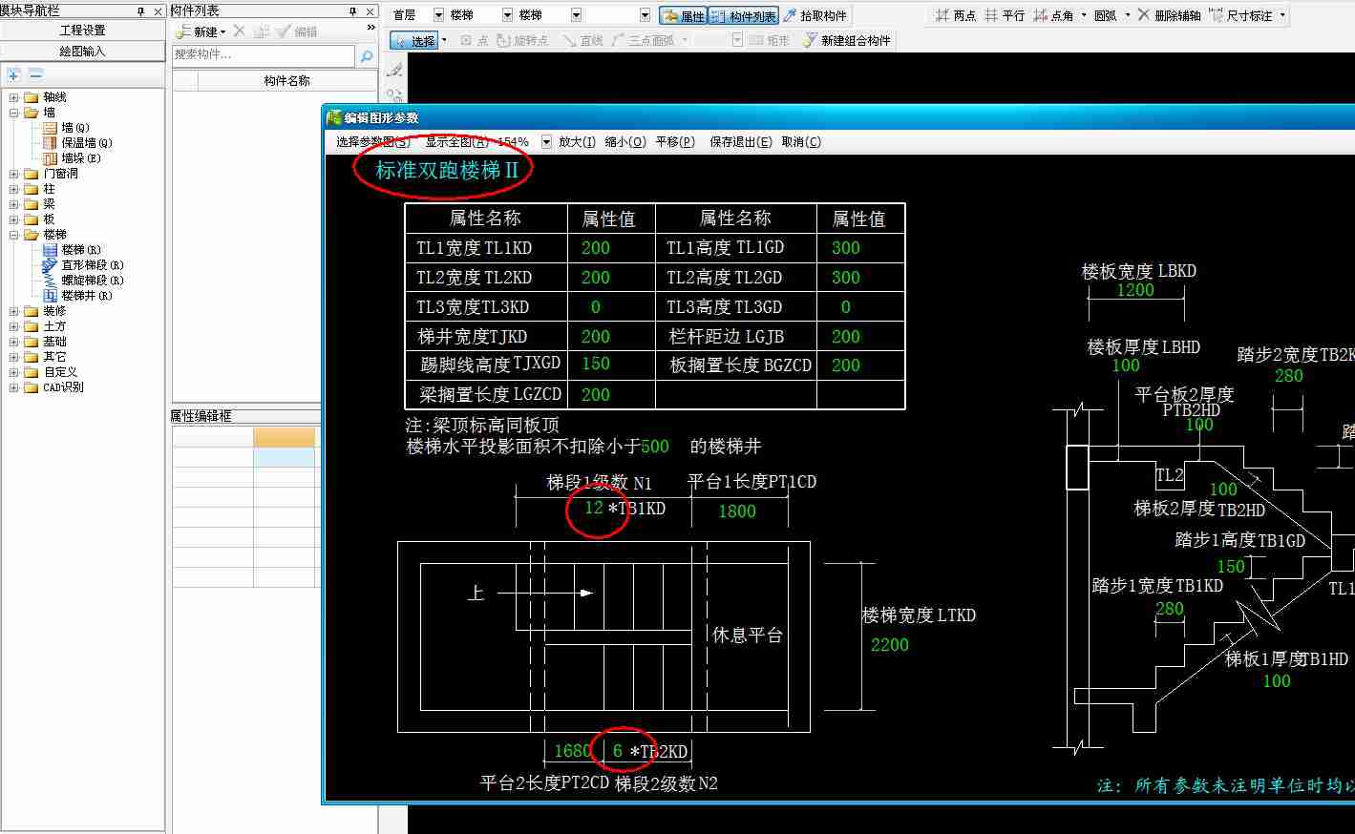Expand the 梁 tree node
1355x834 pixels.
click(14, 204)
